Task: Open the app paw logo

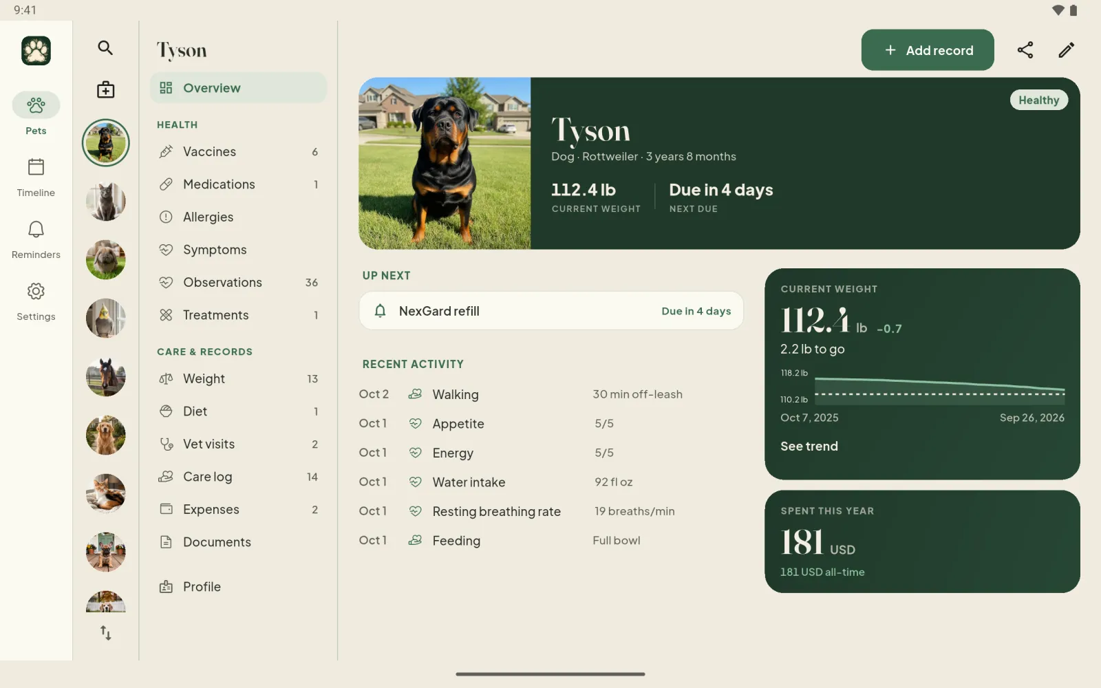Action: [36, 50]
